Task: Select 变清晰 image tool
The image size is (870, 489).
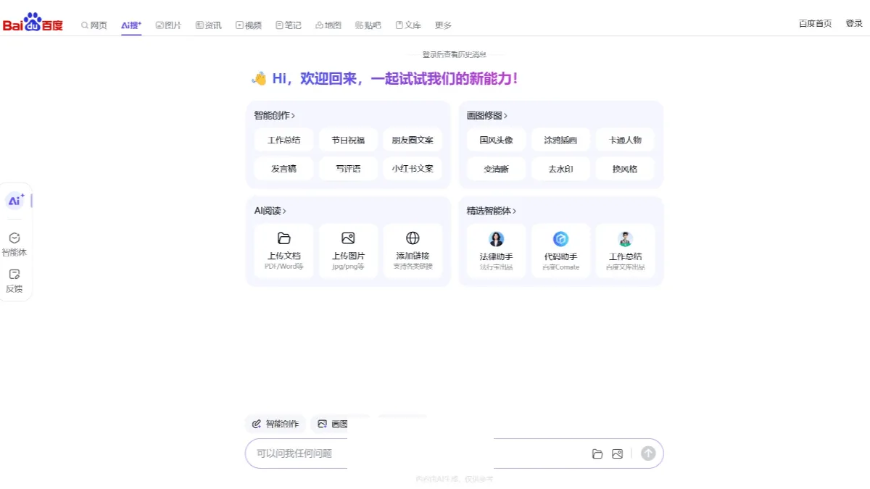Action: (x=497, y=169)
